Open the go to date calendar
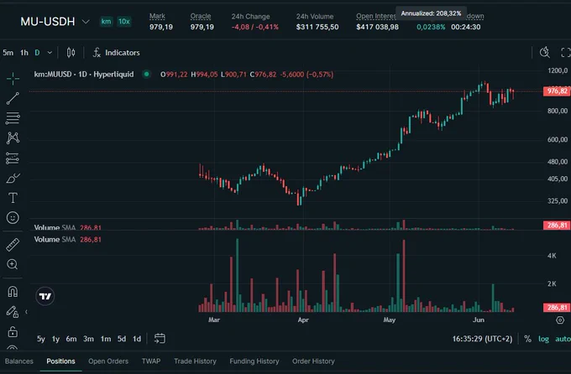 tap(160, 338)
